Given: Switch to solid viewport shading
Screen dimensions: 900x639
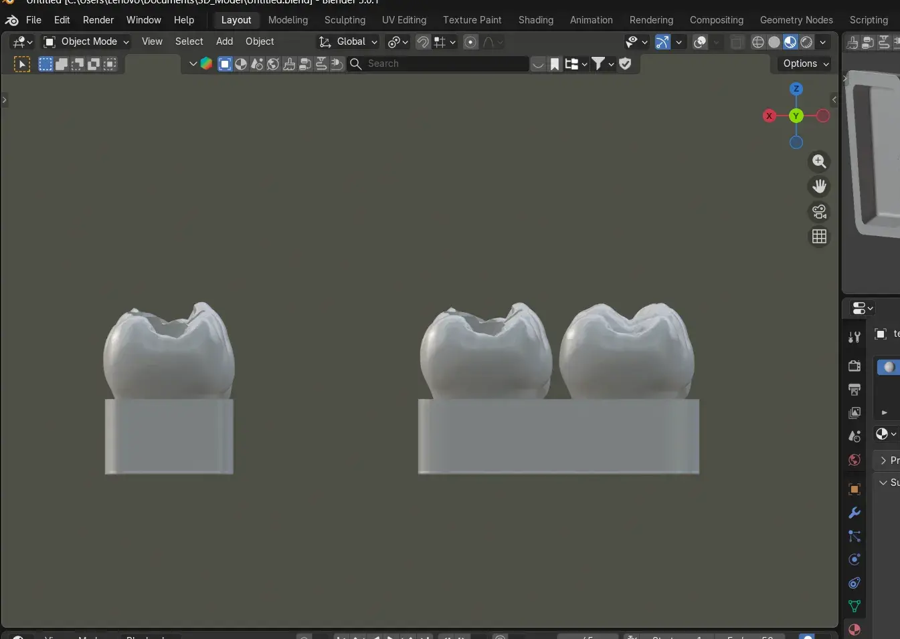Looking at the screenshot, I should point(774,42).
